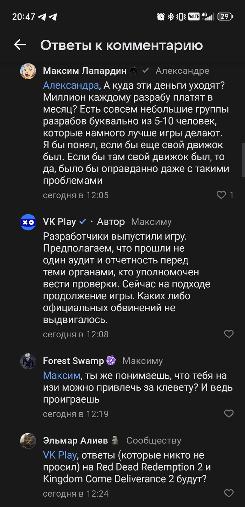The image size is (245, 507).
Task: Like Forest Swamp's comment
Action: tap(229, 414)
